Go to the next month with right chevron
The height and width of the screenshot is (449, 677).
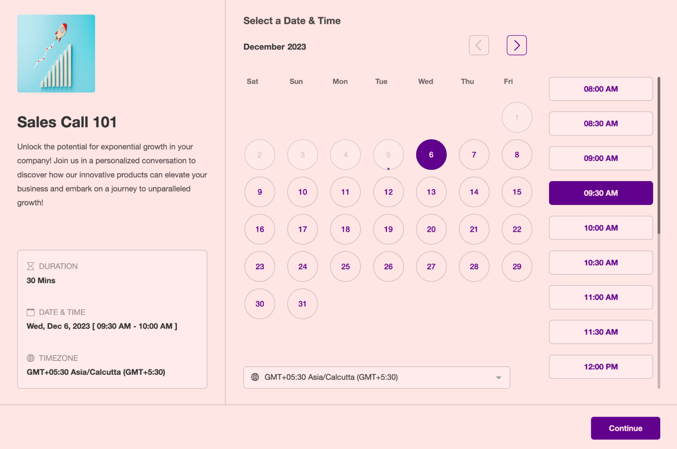point(517,46)
